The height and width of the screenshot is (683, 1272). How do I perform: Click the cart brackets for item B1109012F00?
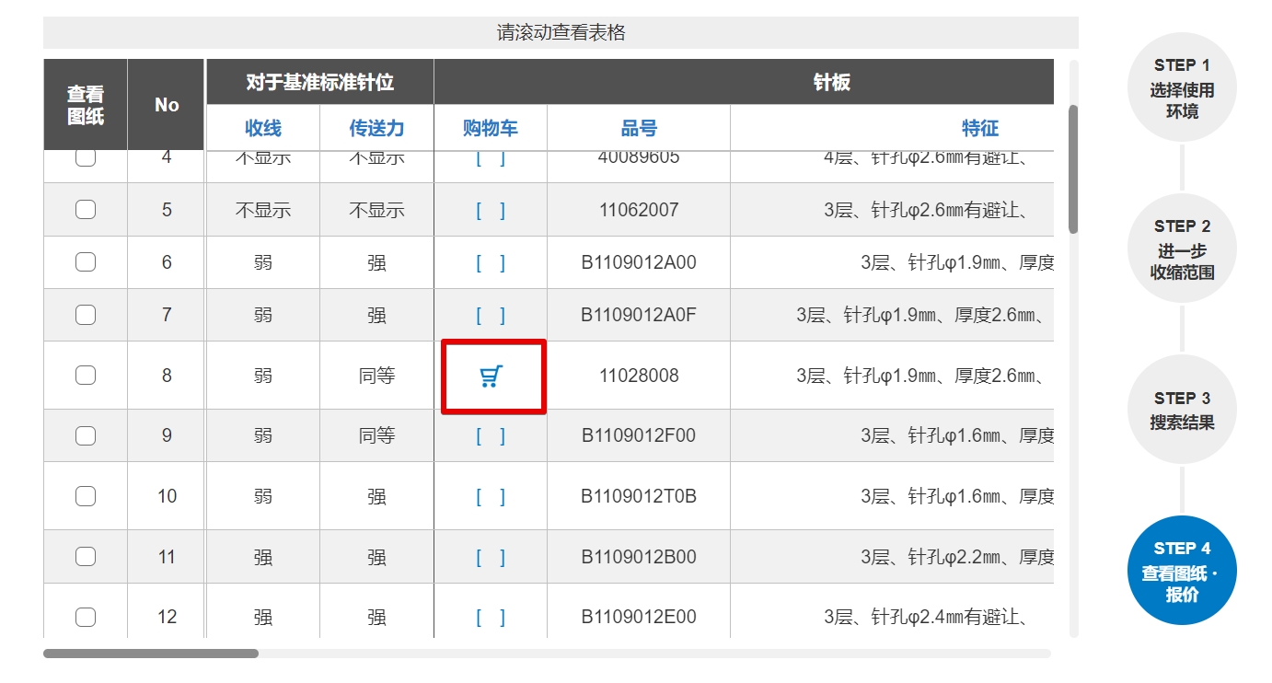coord(491,436)
